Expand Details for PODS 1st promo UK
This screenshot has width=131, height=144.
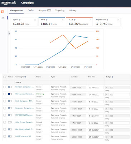[39, 139]
